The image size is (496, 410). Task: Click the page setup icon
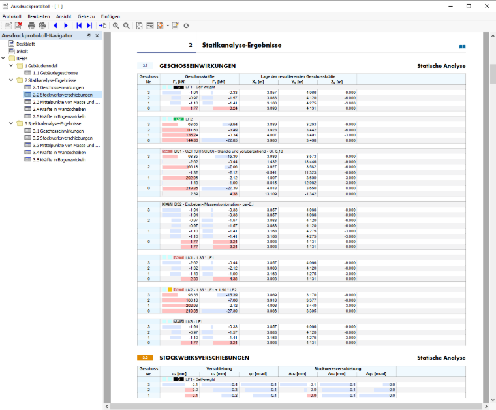pos(139,25)
